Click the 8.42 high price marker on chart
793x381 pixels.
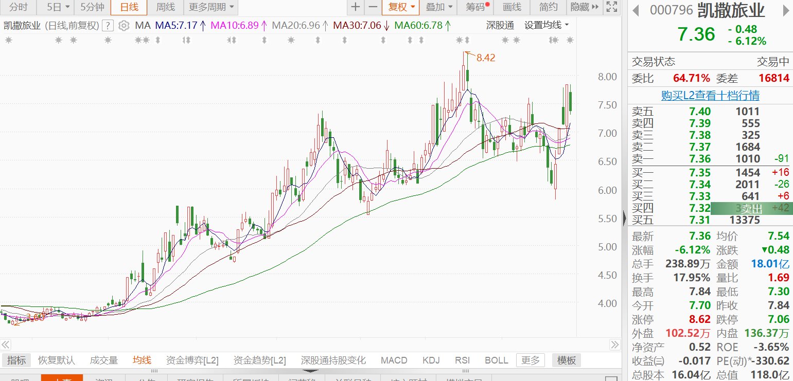pos(485,58)
